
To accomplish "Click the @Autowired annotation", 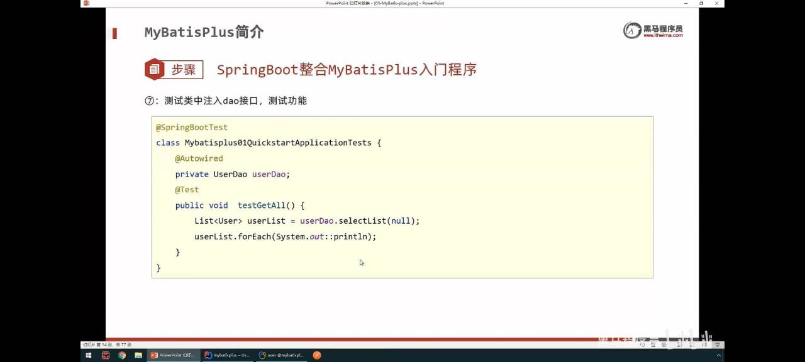I will 199,158.
